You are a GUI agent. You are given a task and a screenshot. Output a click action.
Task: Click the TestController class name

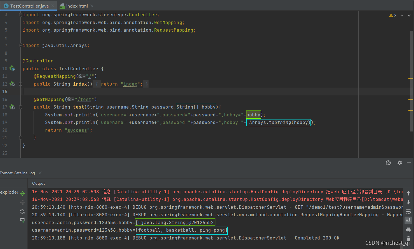(x=79, y=69)
